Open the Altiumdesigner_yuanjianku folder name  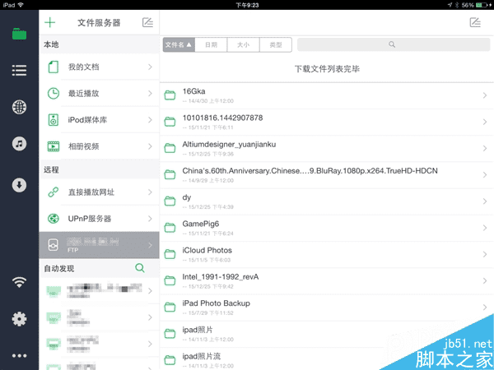229,145
